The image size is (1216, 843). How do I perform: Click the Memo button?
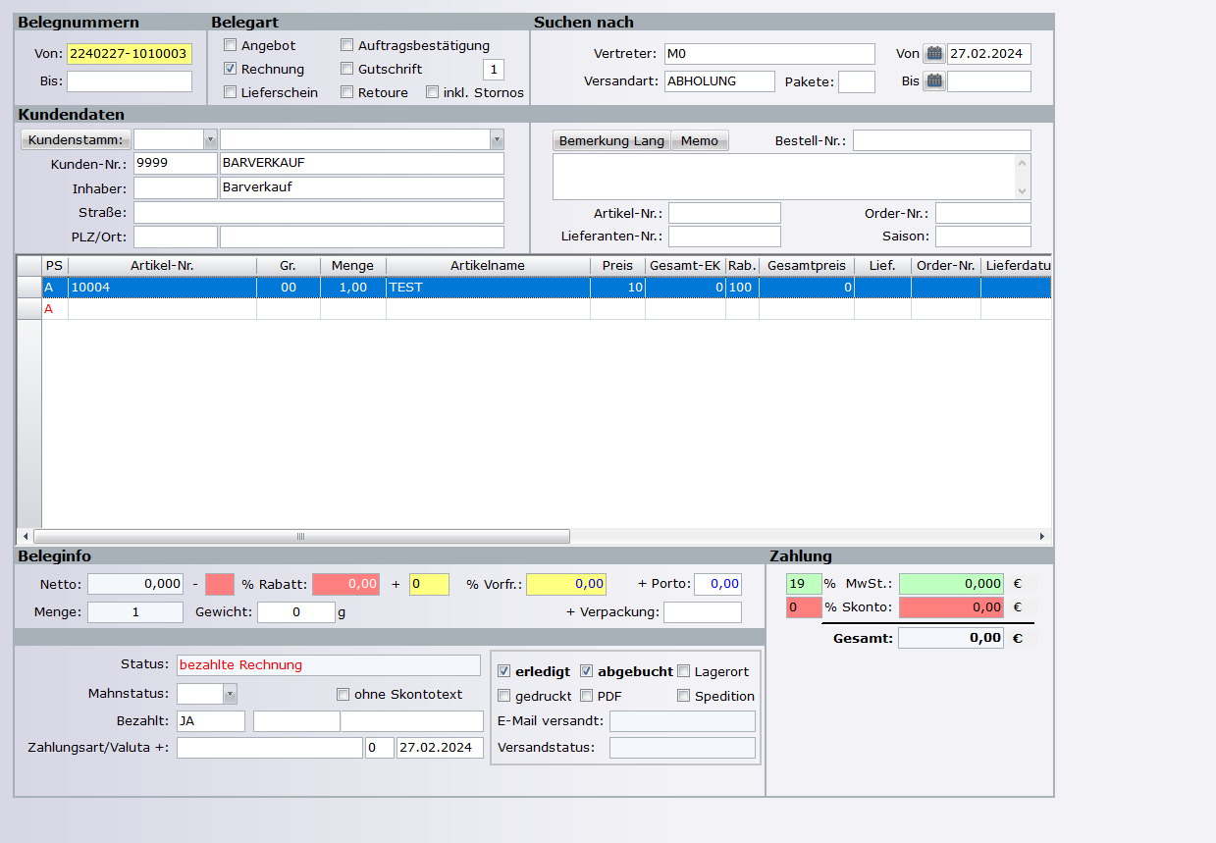(x=700, y=140)
